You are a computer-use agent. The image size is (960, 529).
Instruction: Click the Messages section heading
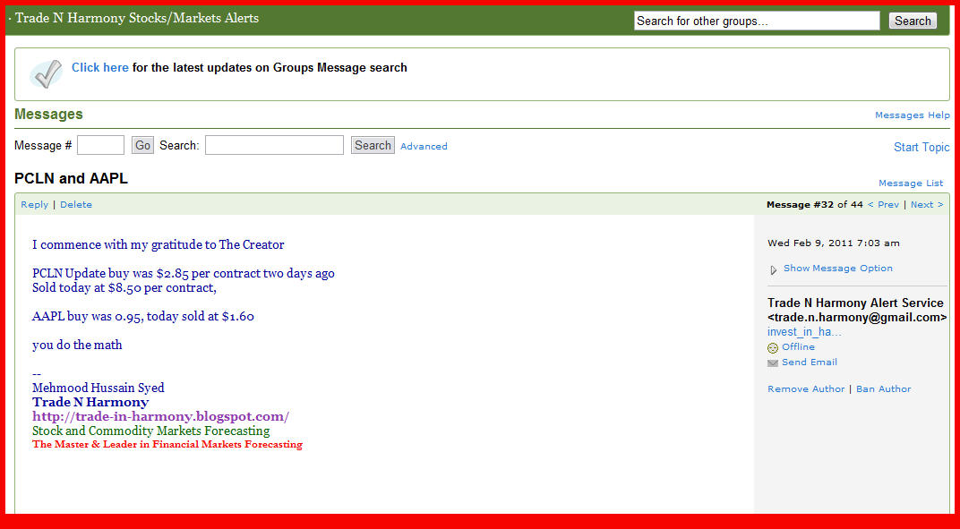click(48, 115)
